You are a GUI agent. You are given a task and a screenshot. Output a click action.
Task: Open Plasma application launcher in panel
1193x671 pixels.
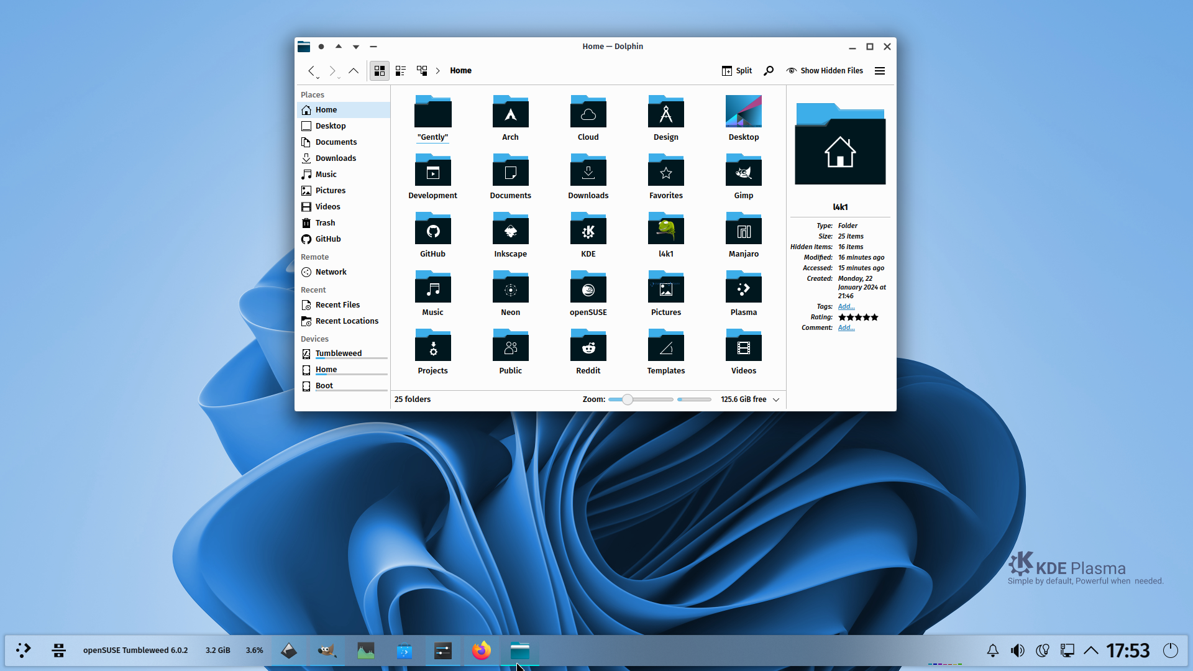click(24, 650)
